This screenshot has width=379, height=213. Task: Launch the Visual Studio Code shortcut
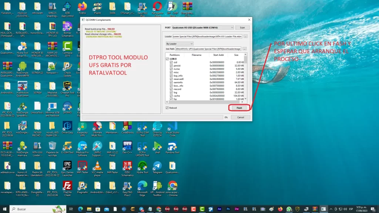pyautogui.click(x=172, y=126)
